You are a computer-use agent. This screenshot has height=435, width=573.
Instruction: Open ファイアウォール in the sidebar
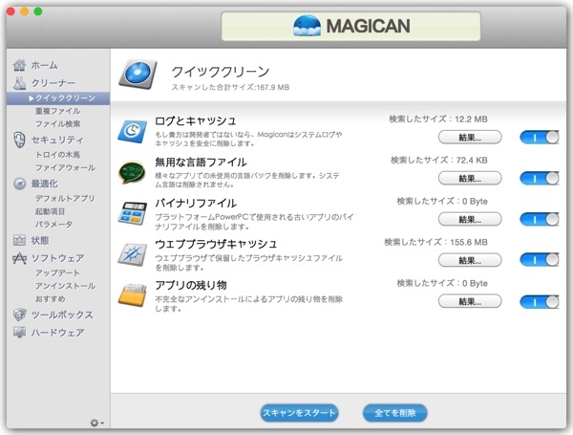(65, 167)
